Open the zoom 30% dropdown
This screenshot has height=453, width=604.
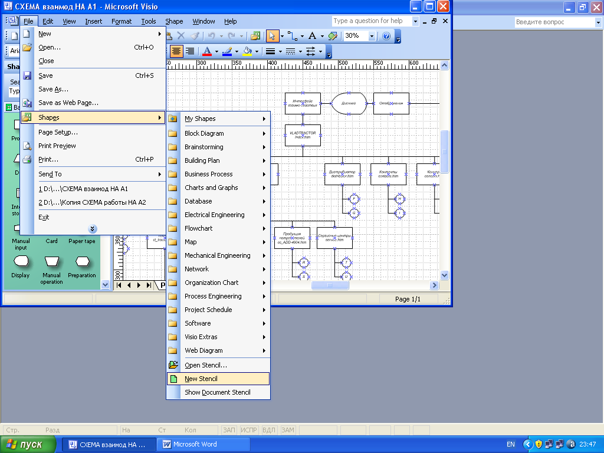coord(372,36)
